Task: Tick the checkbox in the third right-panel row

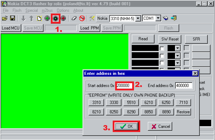Action: (162, 63)
